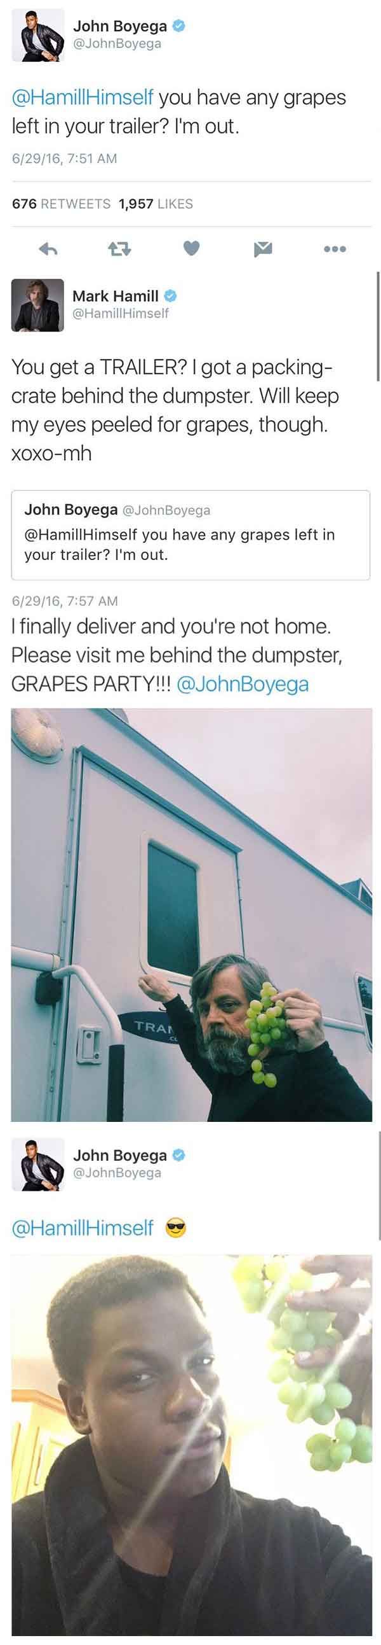Like the tweet with heart icon
Screen dimensions: 381x1645
pos(192,249)
